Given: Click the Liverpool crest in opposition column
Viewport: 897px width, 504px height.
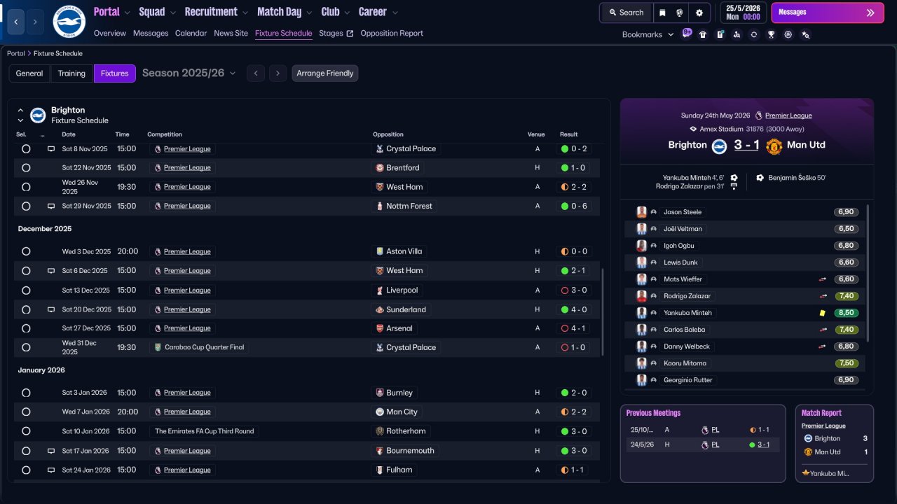Looking at the screenshot, I should coord(380,290).
